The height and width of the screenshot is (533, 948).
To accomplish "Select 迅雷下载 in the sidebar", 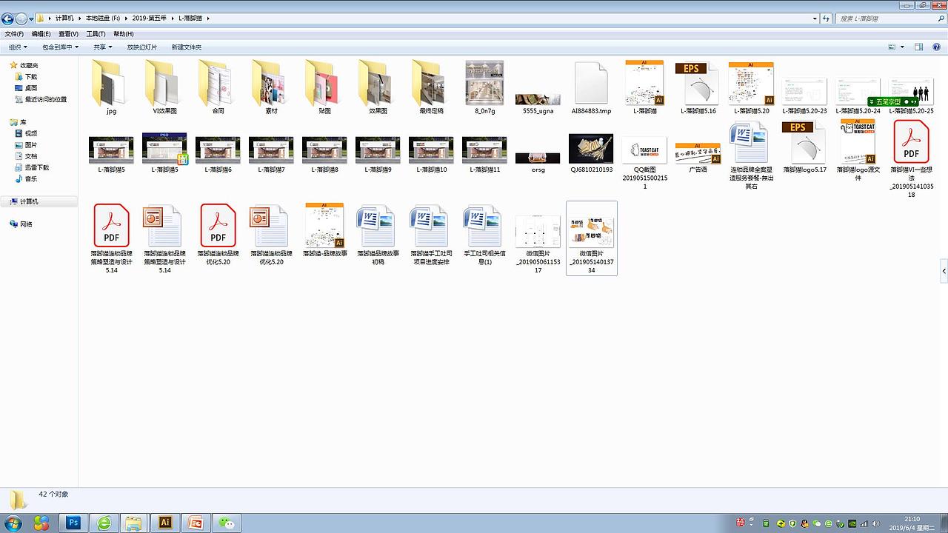I will [36, 167].
